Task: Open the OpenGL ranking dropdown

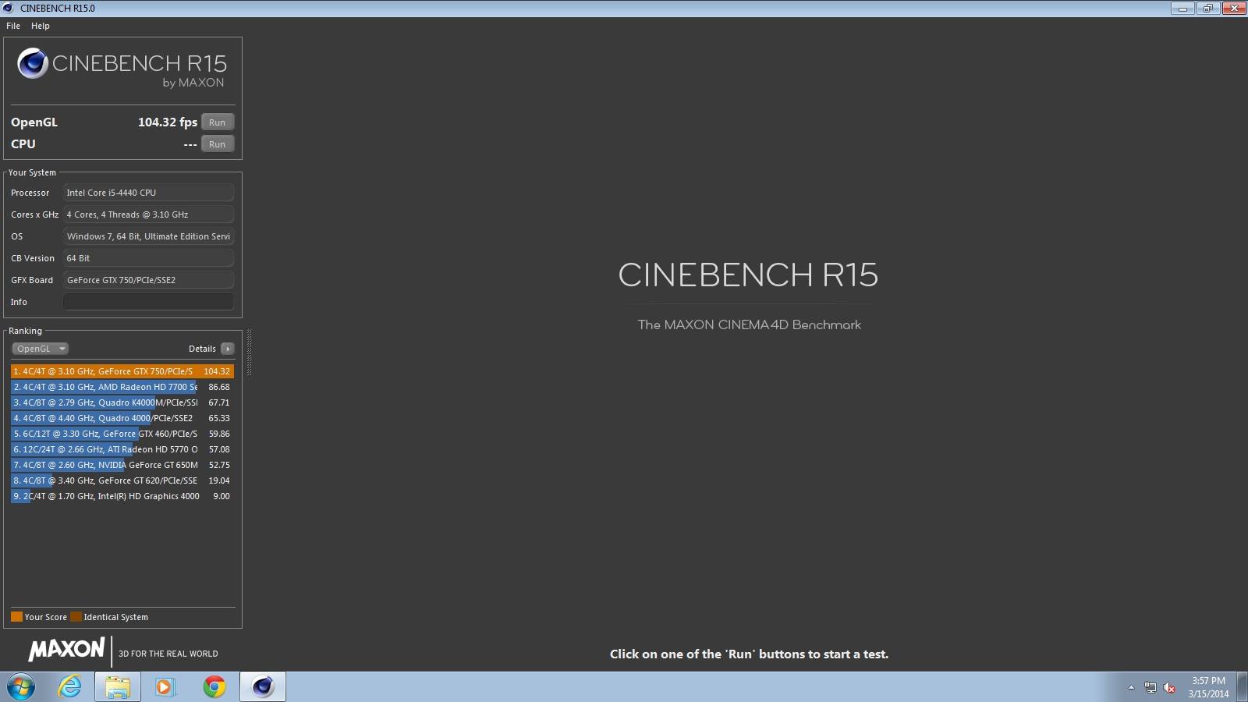Action: point(41,349)
